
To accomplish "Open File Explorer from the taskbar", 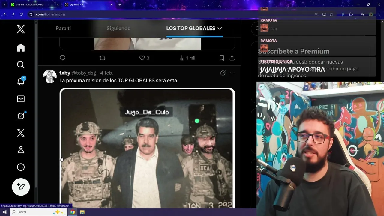I will tap(82, 212).
